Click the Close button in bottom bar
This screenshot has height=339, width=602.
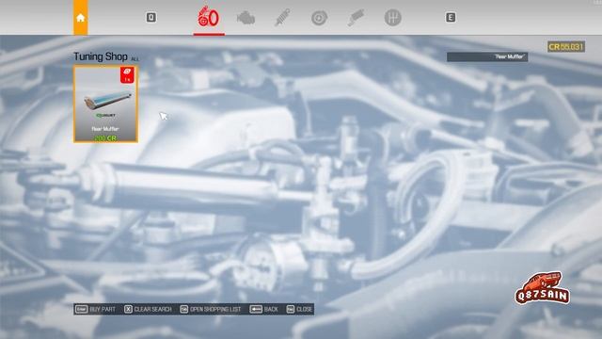click(x=299, y=309)
